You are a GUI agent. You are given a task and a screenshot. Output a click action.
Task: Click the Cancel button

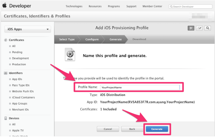pyautogui.click(x=108, y=129)
